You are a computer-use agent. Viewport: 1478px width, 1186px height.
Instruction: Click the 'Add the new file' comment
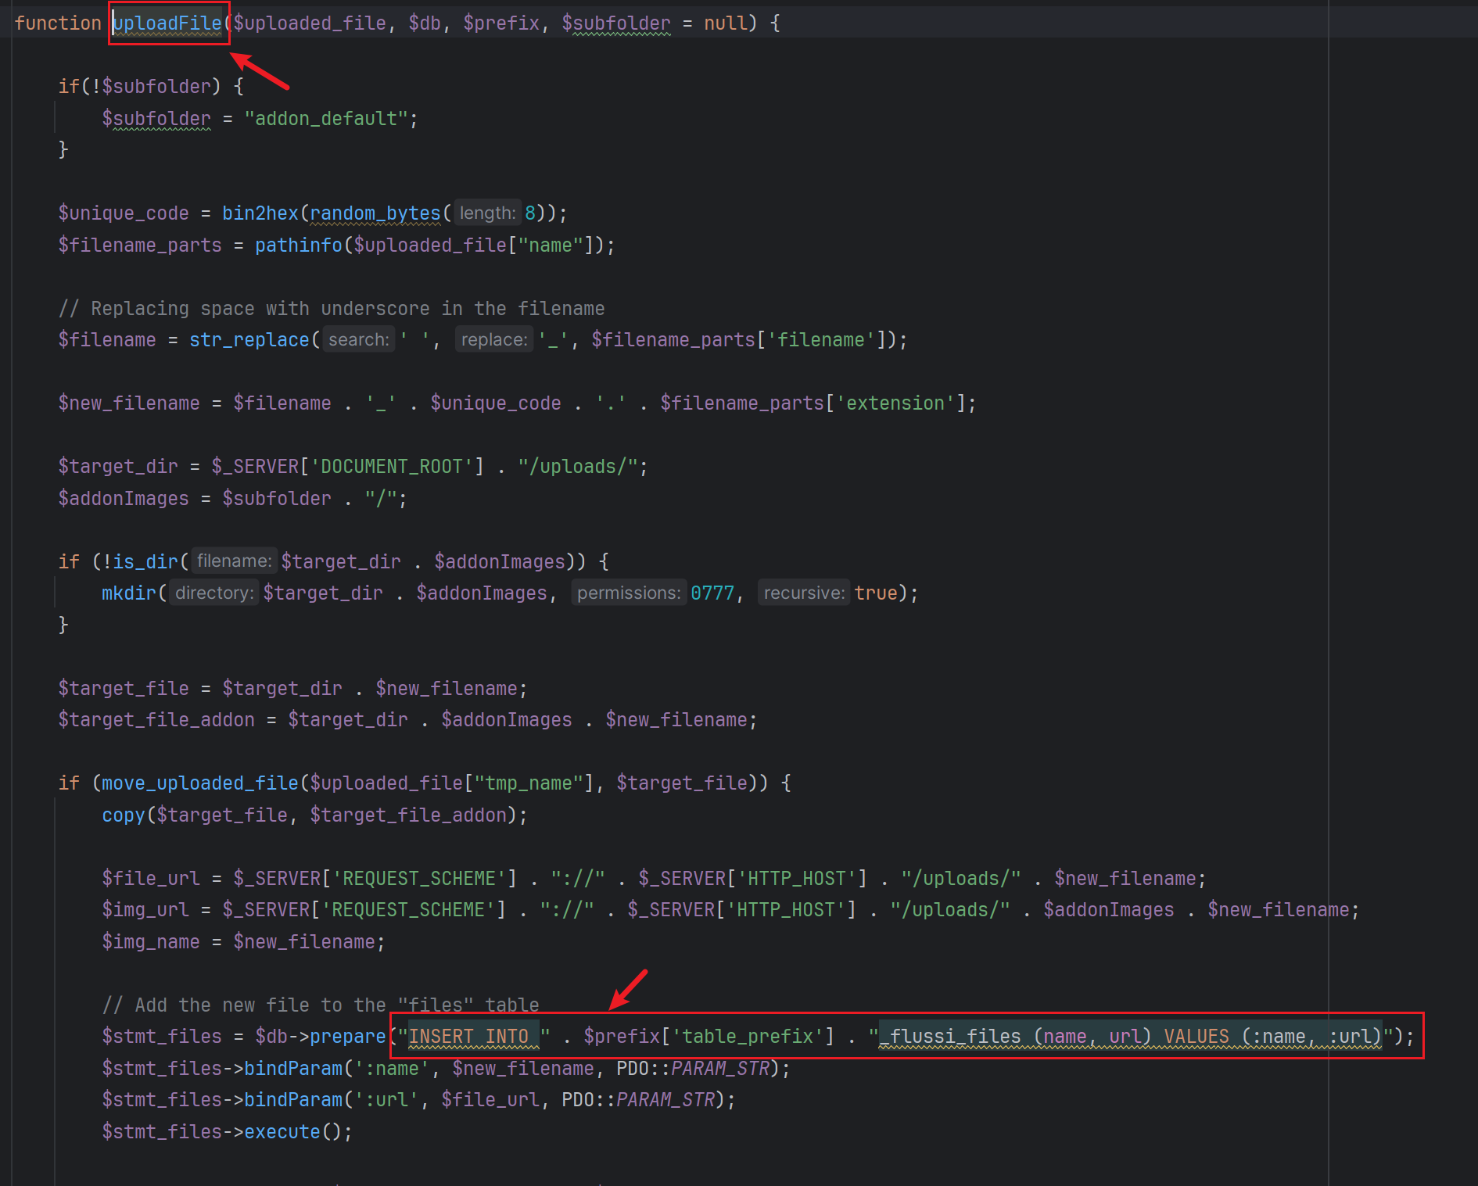pyautogui.click(x=321, y=1005)
